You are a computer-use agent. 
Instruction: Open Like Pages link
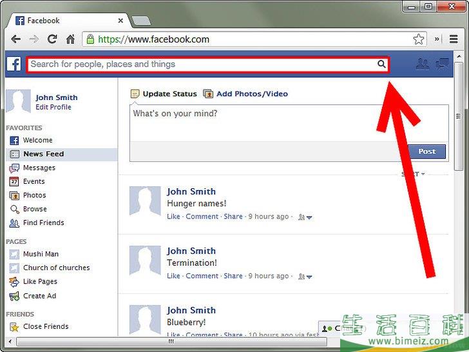tap(40, 282)
